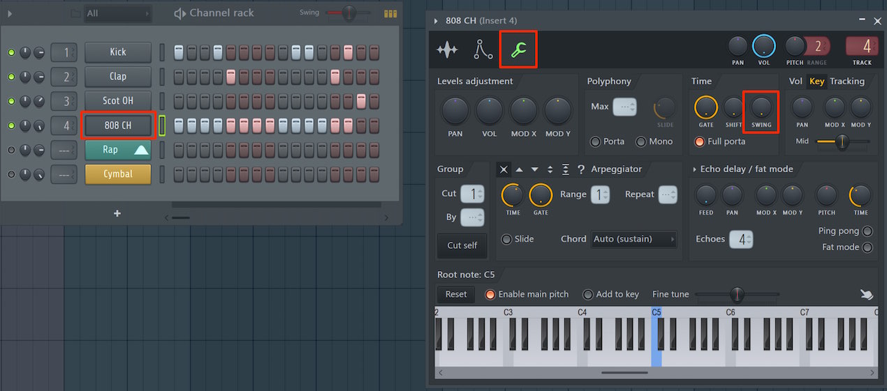Enable Ping pong echo
This screenshot has height=391, width=887.
[867, 231]
